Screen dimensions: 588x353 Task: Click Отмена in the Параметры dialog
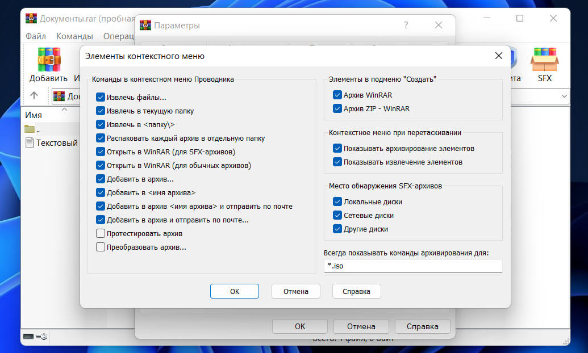[x=361, y=326]
